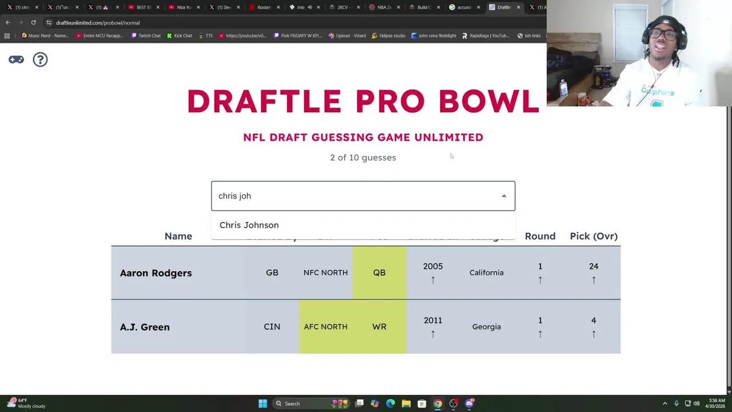Click the WR position cell
The width and height of the screenshot is (732, 412).
click(x=379, y=327)
